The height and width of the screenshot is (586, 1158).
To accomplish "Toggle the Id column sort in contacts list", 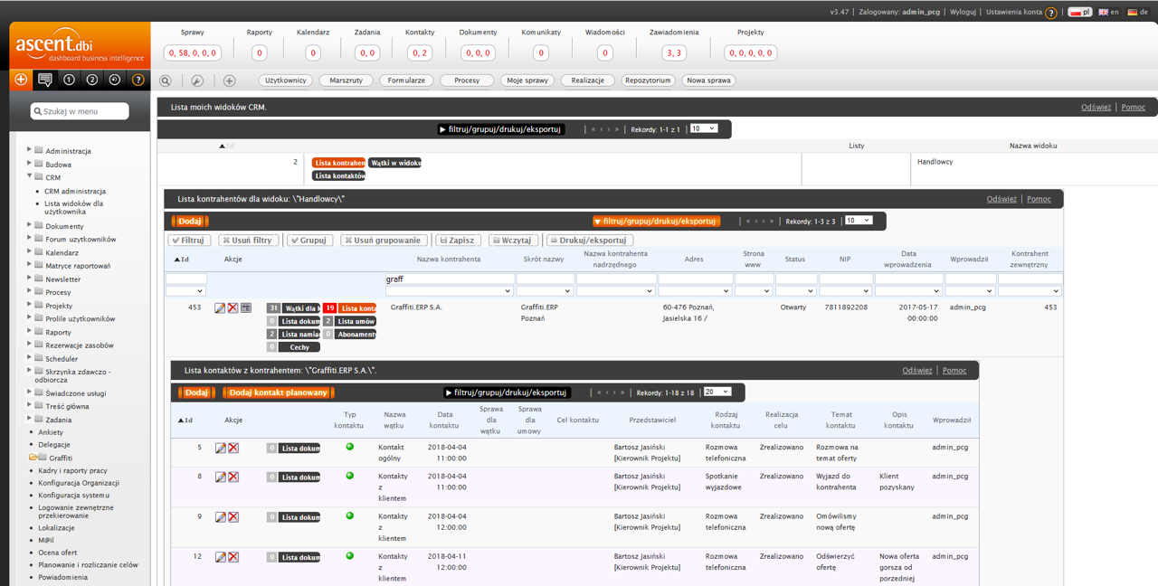I will (x=185, y=421).
